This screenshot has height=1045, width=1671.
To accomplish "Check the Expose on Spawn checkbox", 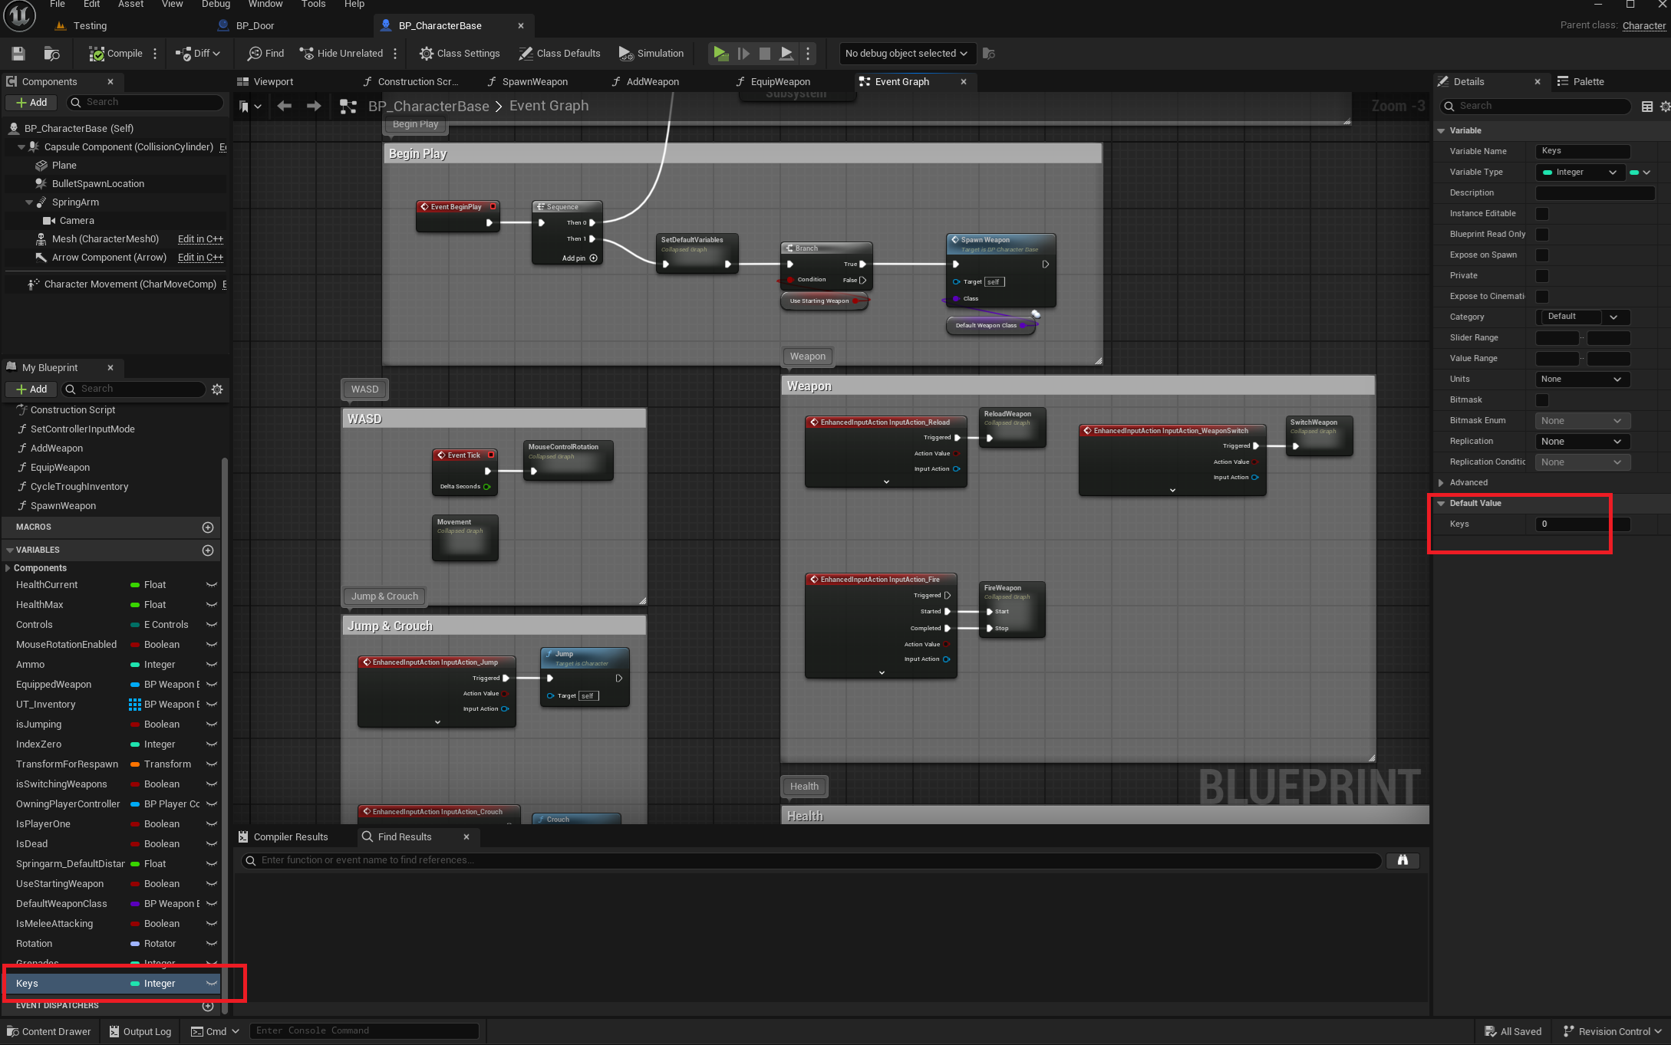I will tap(1542, 255).
